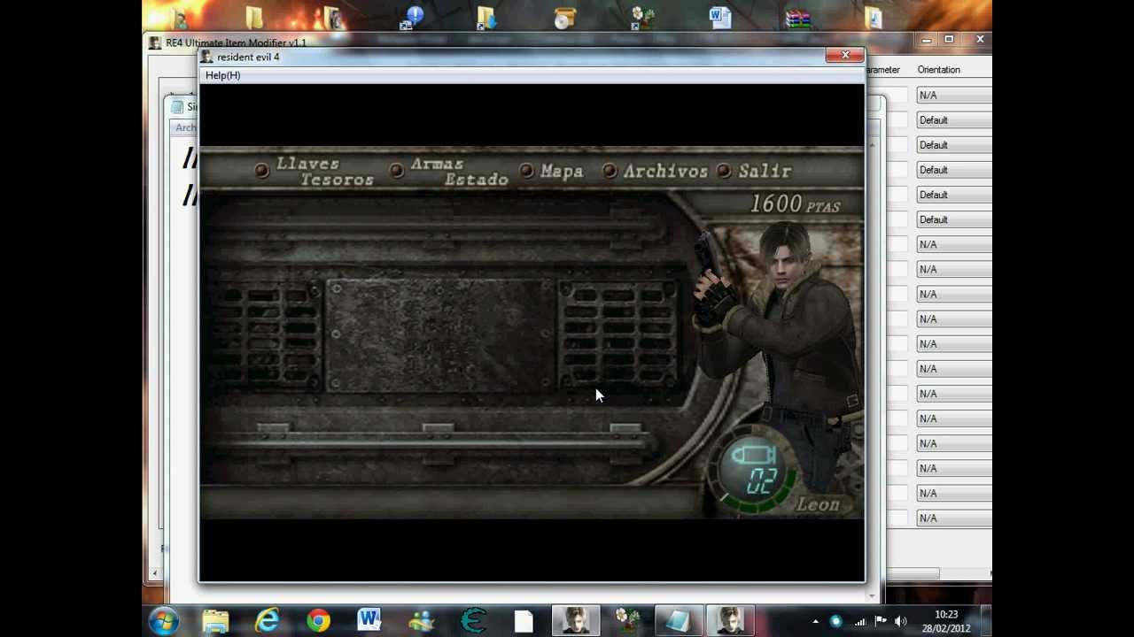Open the plain yellow folder on desktop
The height and width of the screenshot is (637, 1134).
pos(254,17)
